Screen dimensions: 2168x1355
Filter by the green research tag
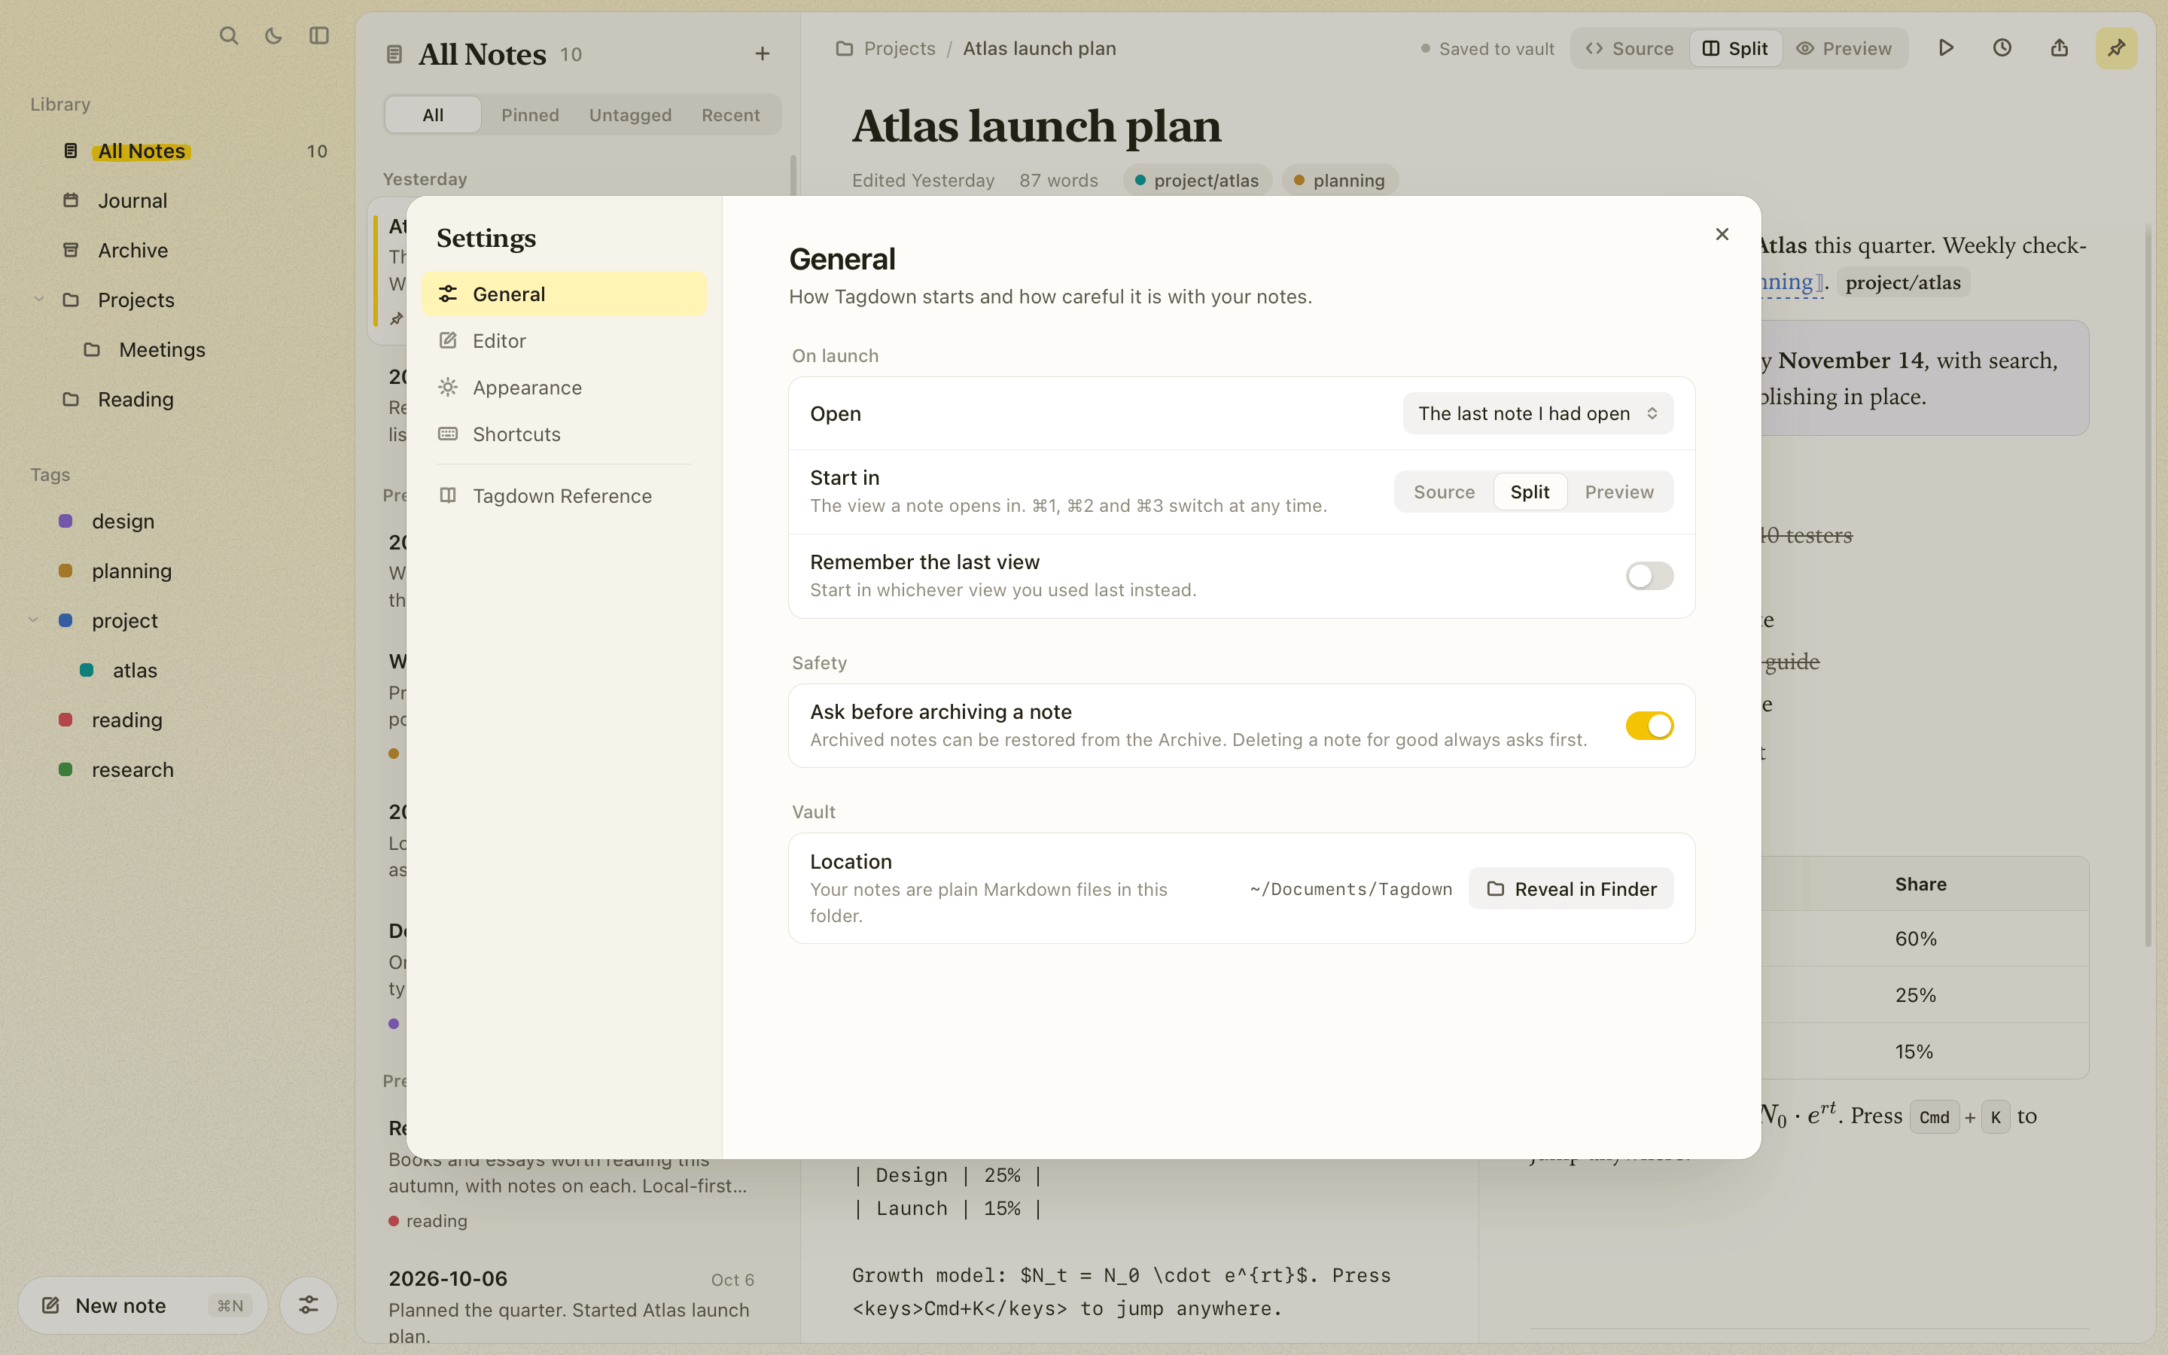(x=179, y=770)
